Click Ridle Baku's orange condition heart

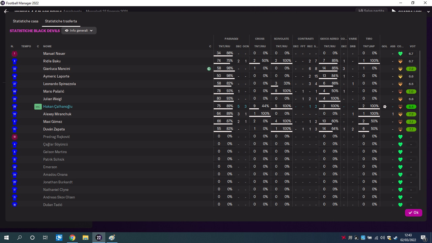400,61
